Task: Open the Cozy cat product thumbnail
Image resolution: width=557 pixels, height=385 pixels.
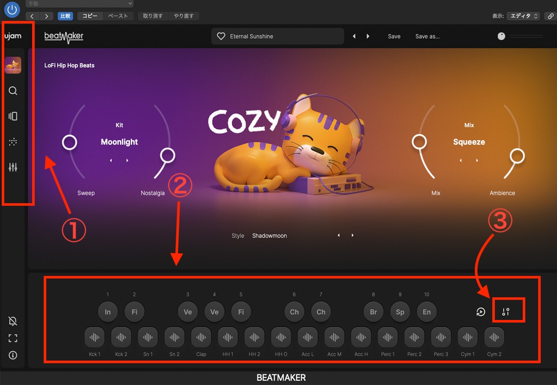Action: pyautogui.click(x=13, y=65)
